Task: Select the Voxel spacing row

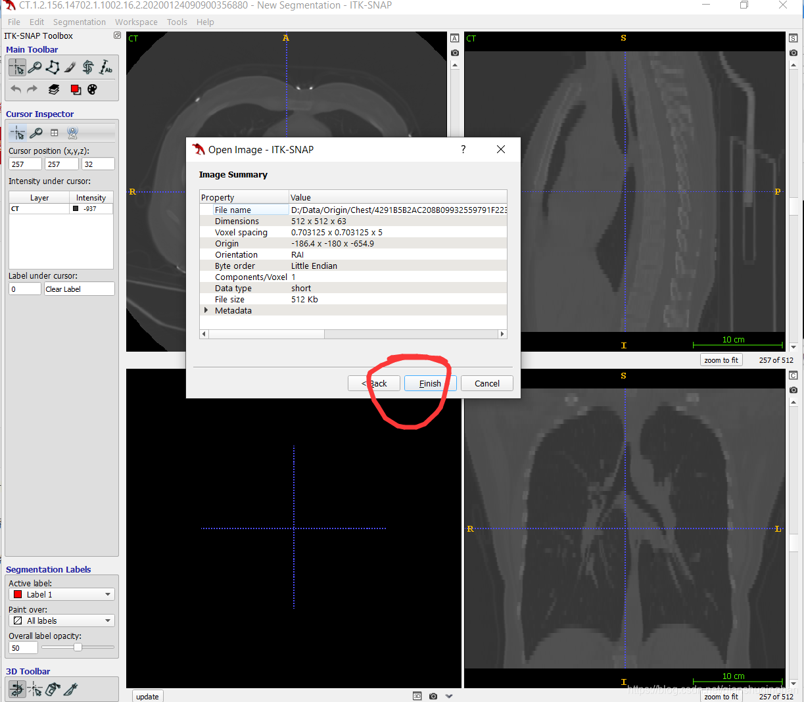Action: [x=354, y=232]
